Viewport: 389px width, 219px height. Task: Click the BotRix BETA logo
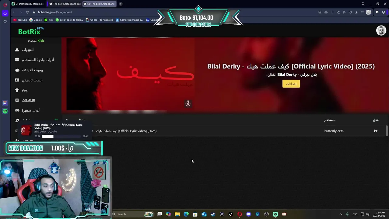click(30, 31)
